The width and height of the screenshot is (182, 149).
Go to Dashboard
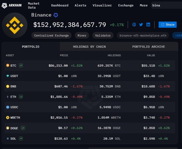tap(60, 5)
